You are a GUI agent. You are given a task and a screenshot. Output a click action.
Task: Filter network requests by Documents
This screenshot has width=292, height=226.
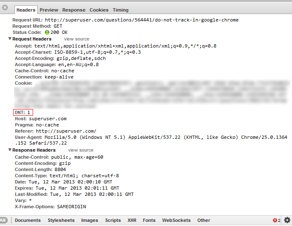tap(28, 220)
